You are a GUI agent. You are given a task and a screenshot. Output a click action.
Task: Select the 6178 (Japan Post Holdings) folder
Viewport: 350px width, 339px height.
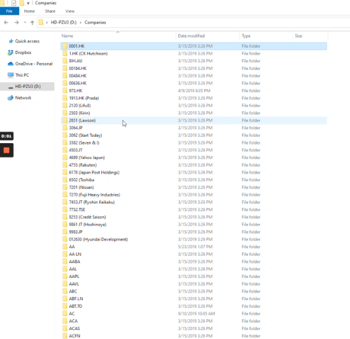(94, 172)
